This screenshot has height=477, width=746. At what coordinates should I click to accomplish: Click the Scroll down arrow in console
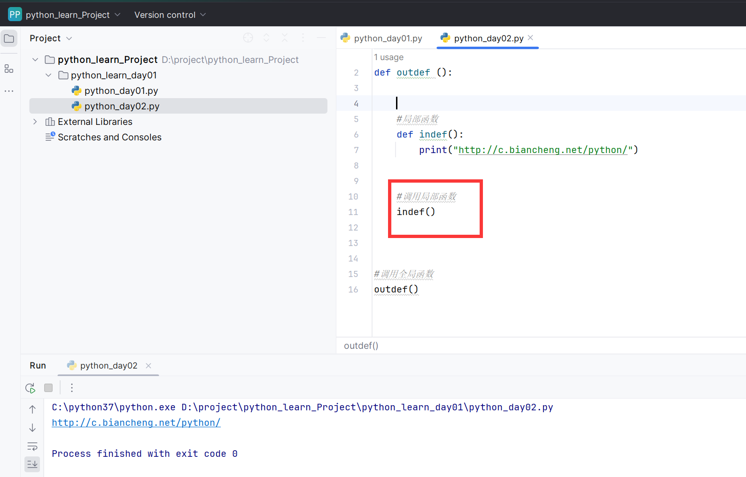coord(32,428)
